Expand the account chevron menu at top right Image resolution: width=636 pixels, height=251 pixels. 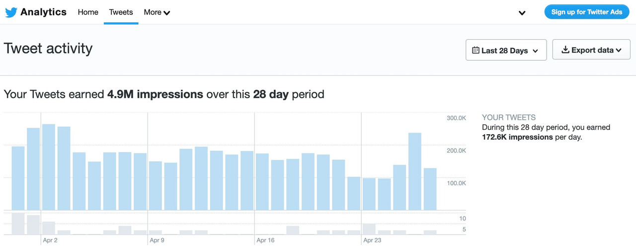[x=522, y=13]
